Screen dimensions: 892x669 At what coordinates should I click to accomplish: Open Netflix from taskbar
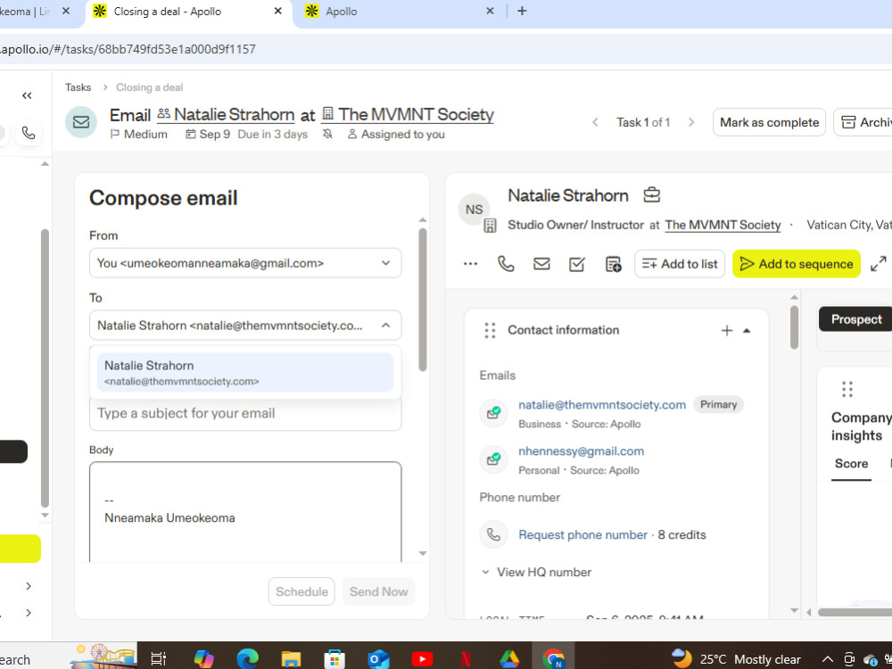pos(466,659)
